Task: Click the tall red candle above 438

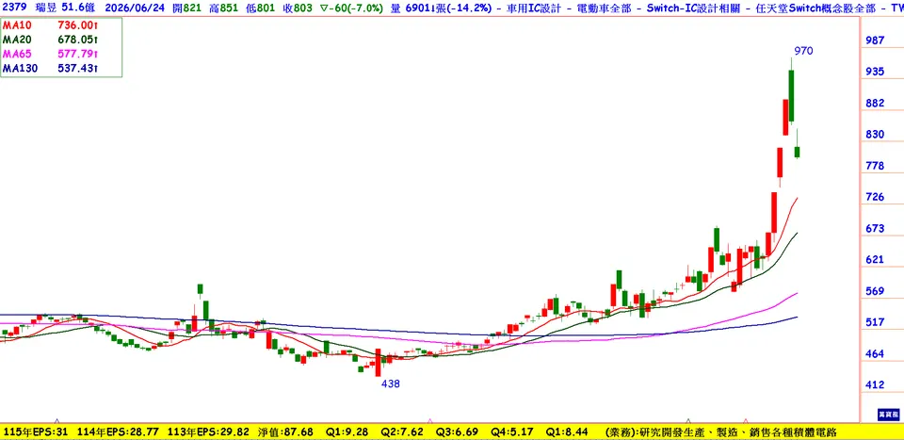Action: click(x=379, y=363)
